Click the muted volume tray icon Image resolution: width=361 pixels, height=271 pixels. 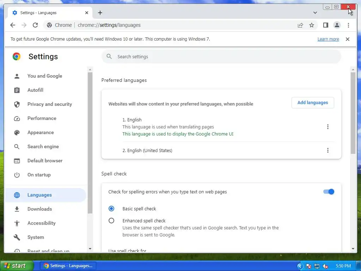(325, 266)
